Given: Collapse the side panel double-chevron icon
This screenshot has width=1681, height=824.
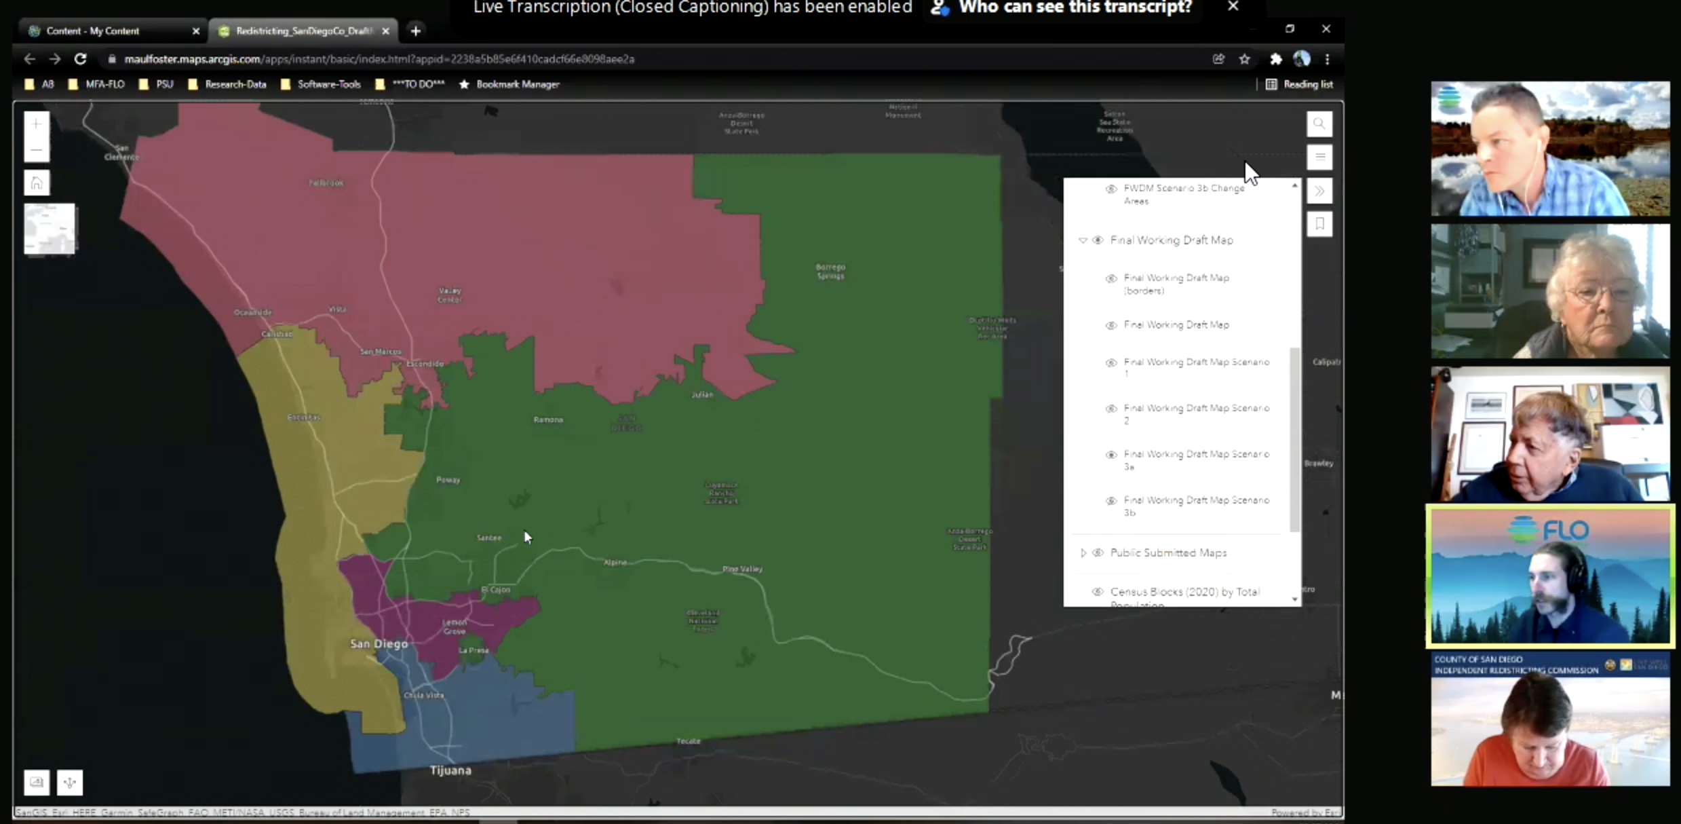Looking at the screenshot, I should (1319, 191).
